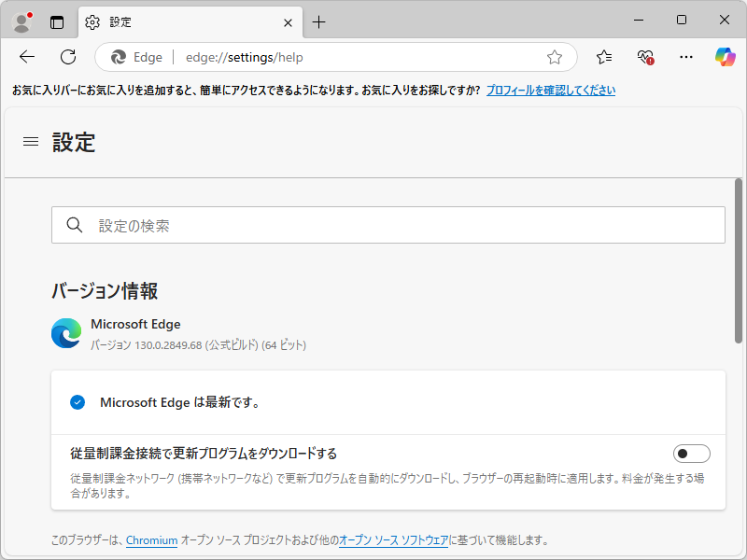This screenshot has width=747, height=560.
Task: Open the Chromium project link
Action: (151, 539)
